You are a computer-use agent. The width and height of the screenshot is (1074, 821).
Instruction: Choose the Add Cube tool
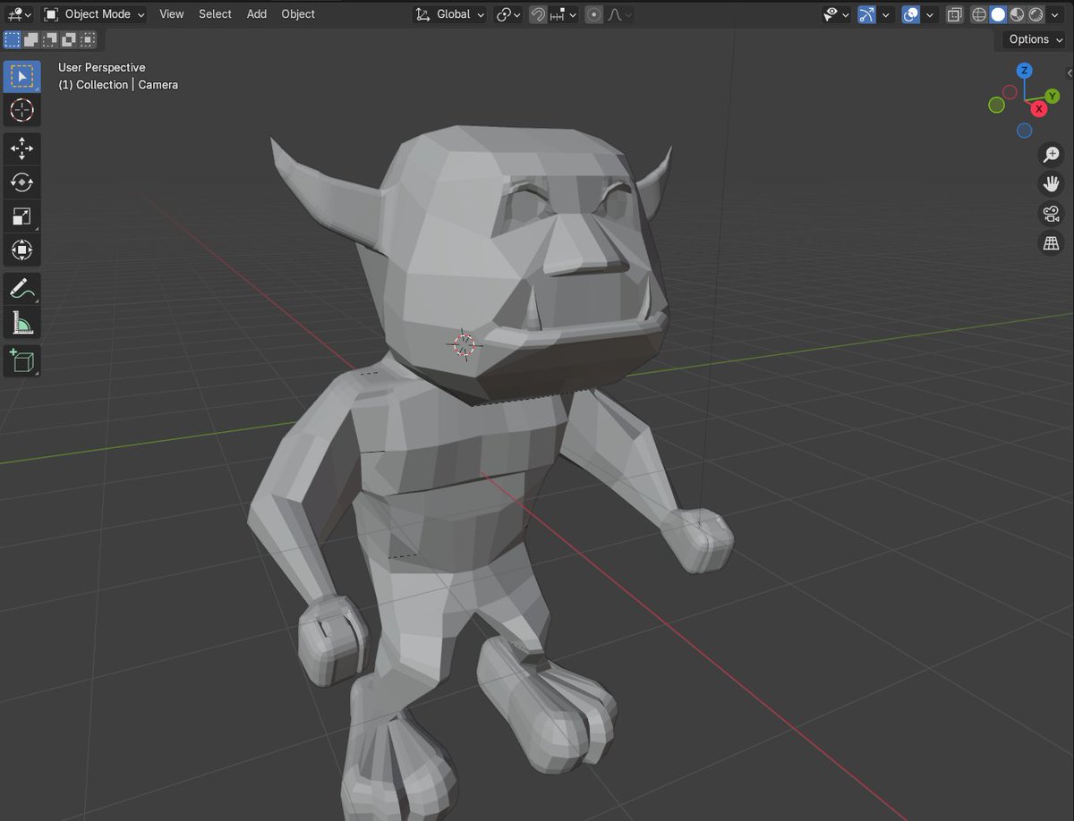[21, 360]
